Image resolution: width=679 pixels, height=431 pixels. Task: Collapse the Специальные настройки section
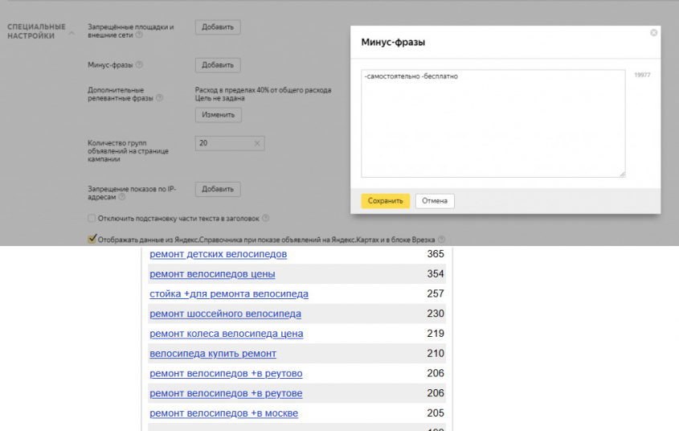[x=70, y=34]
